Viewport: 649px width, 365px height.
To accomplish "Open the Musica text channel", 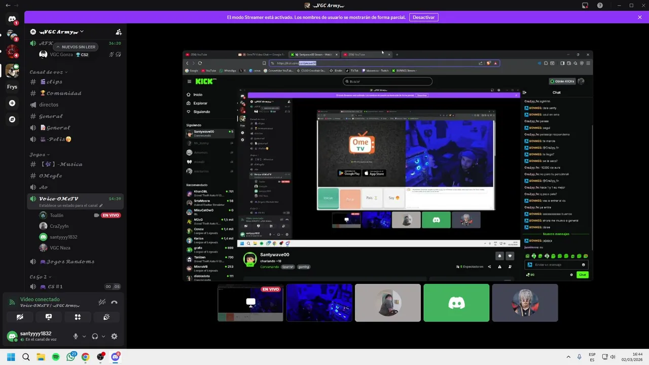I will 76,164.
